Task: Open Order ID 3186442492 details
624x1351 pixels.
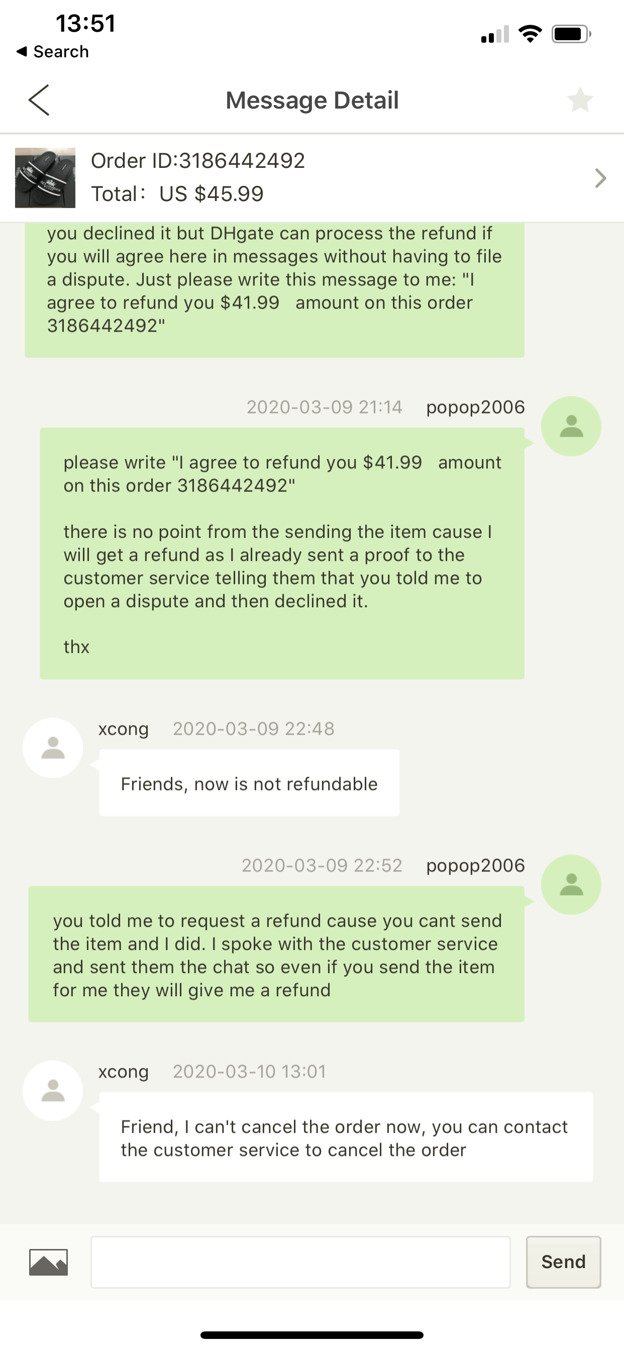Action: (x=198, y=160)
